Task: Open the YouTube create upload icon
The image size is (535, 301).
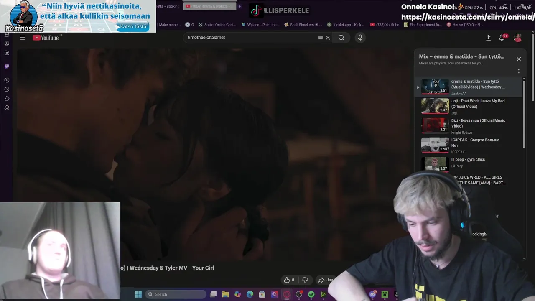Action: click(x=488, y=38)
